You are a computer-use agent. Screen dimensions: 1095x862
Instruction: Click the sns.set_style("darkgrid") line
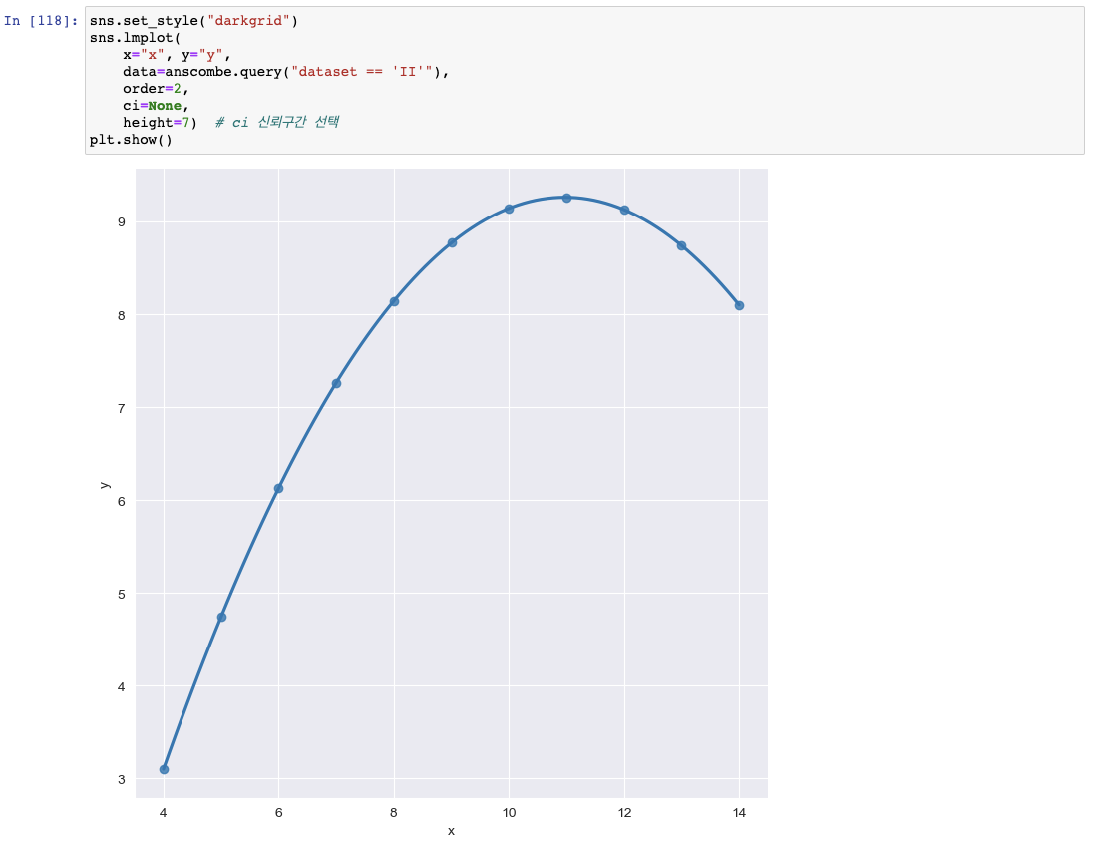click(193, 20)
